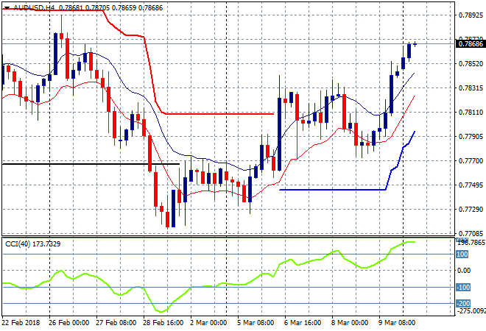486x331 pixels.
Task: Click the 0.77700 price scale label
Action: coord(471,160)
